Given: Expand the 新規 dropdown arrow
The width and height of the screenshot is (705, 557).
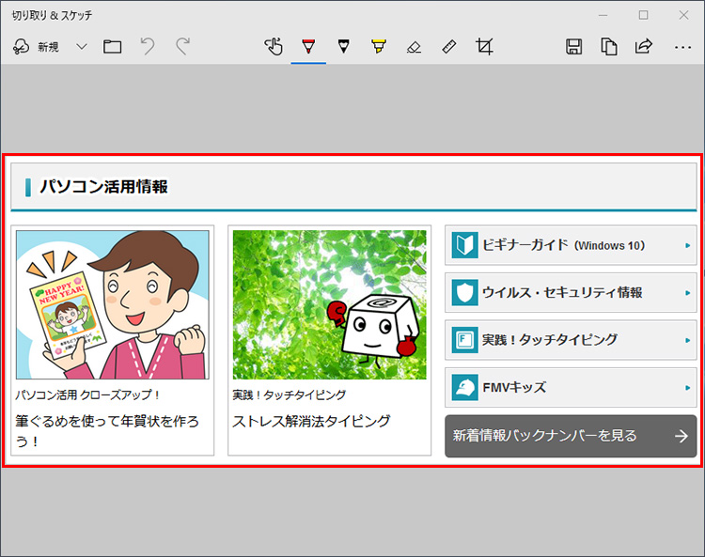Looking at the screenshot, I should 82,46.
